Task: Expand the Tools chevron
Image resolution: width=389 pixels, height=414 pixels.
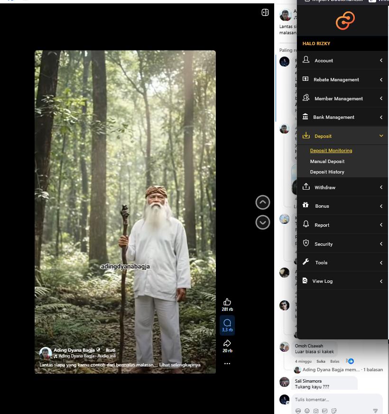Action: click(381, 263)
